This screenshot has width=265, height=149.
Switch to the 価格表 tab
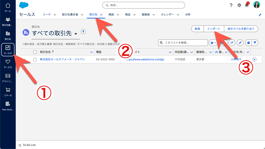(x=146, y=14)
